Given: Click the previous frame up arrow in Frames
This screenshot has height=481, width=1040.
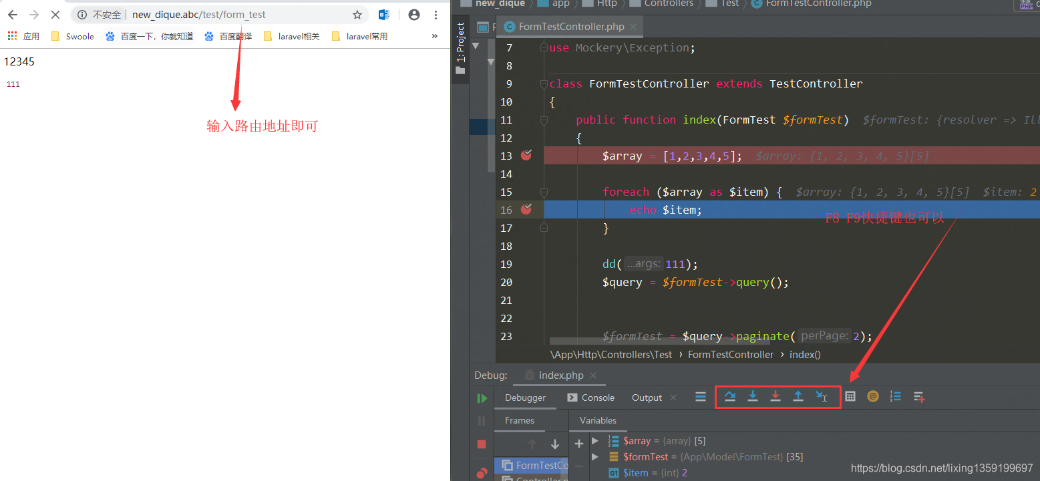Looking at the screenshot, I should pos(532,444).
